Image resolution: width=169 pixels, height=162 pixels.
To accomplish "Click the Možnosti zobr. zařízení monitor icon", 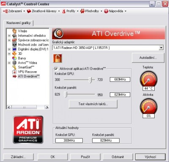I will click(14, 45).
